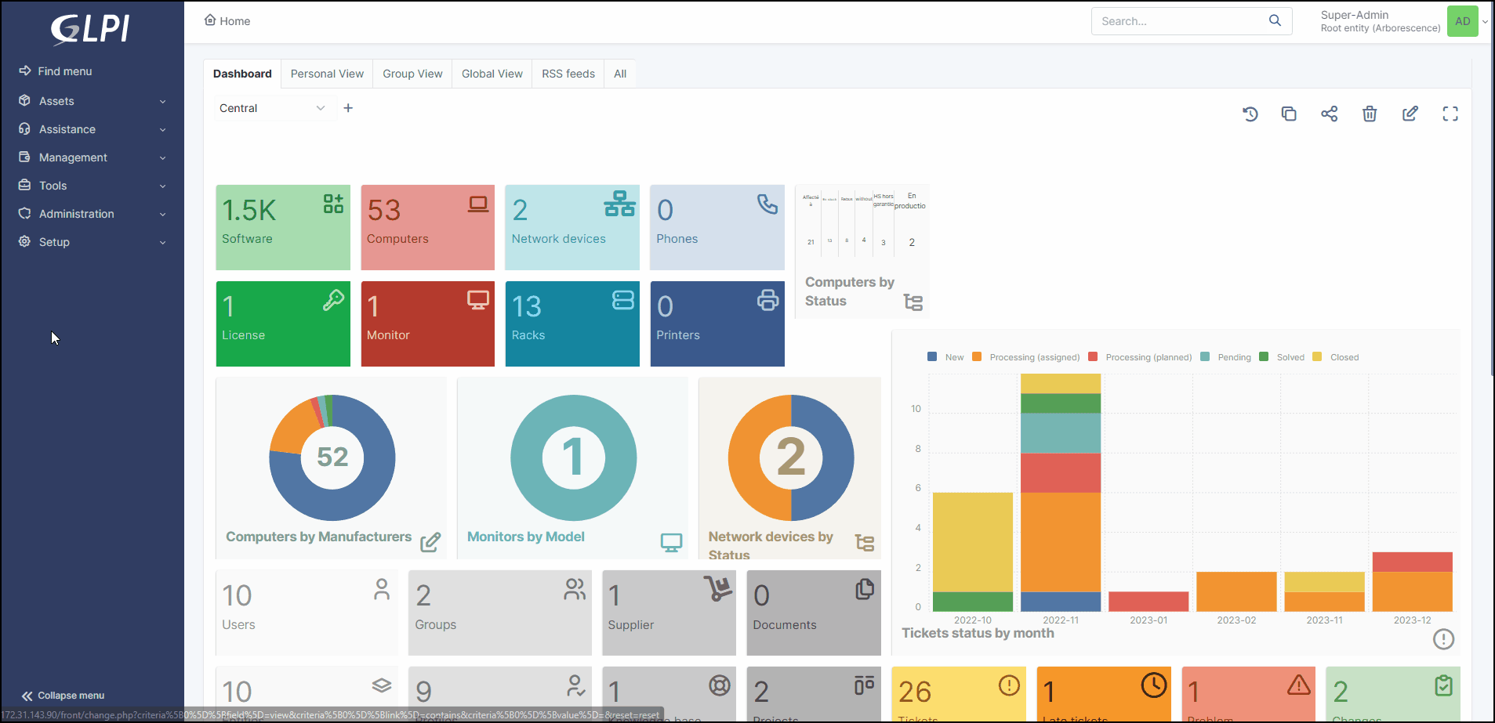Switch to Personal View tab
This screenshot has width=1495, height=723.
327,74
